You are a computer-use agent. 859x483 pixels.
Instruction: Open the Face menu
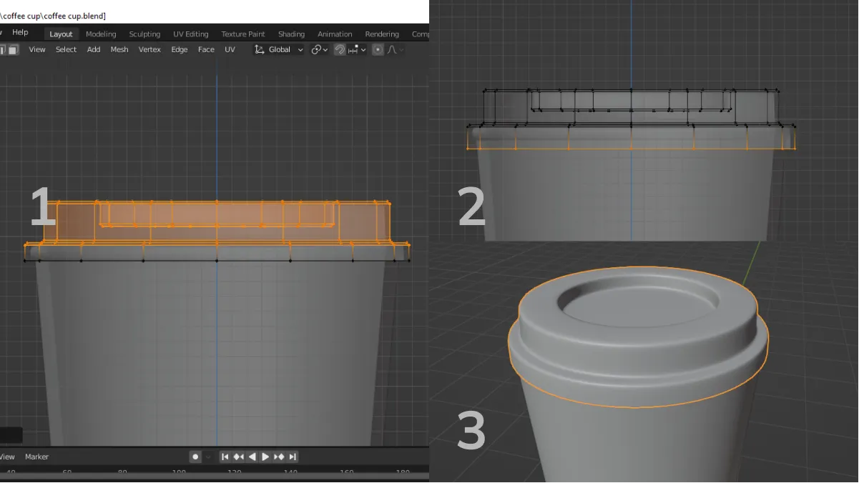(206, 50)
